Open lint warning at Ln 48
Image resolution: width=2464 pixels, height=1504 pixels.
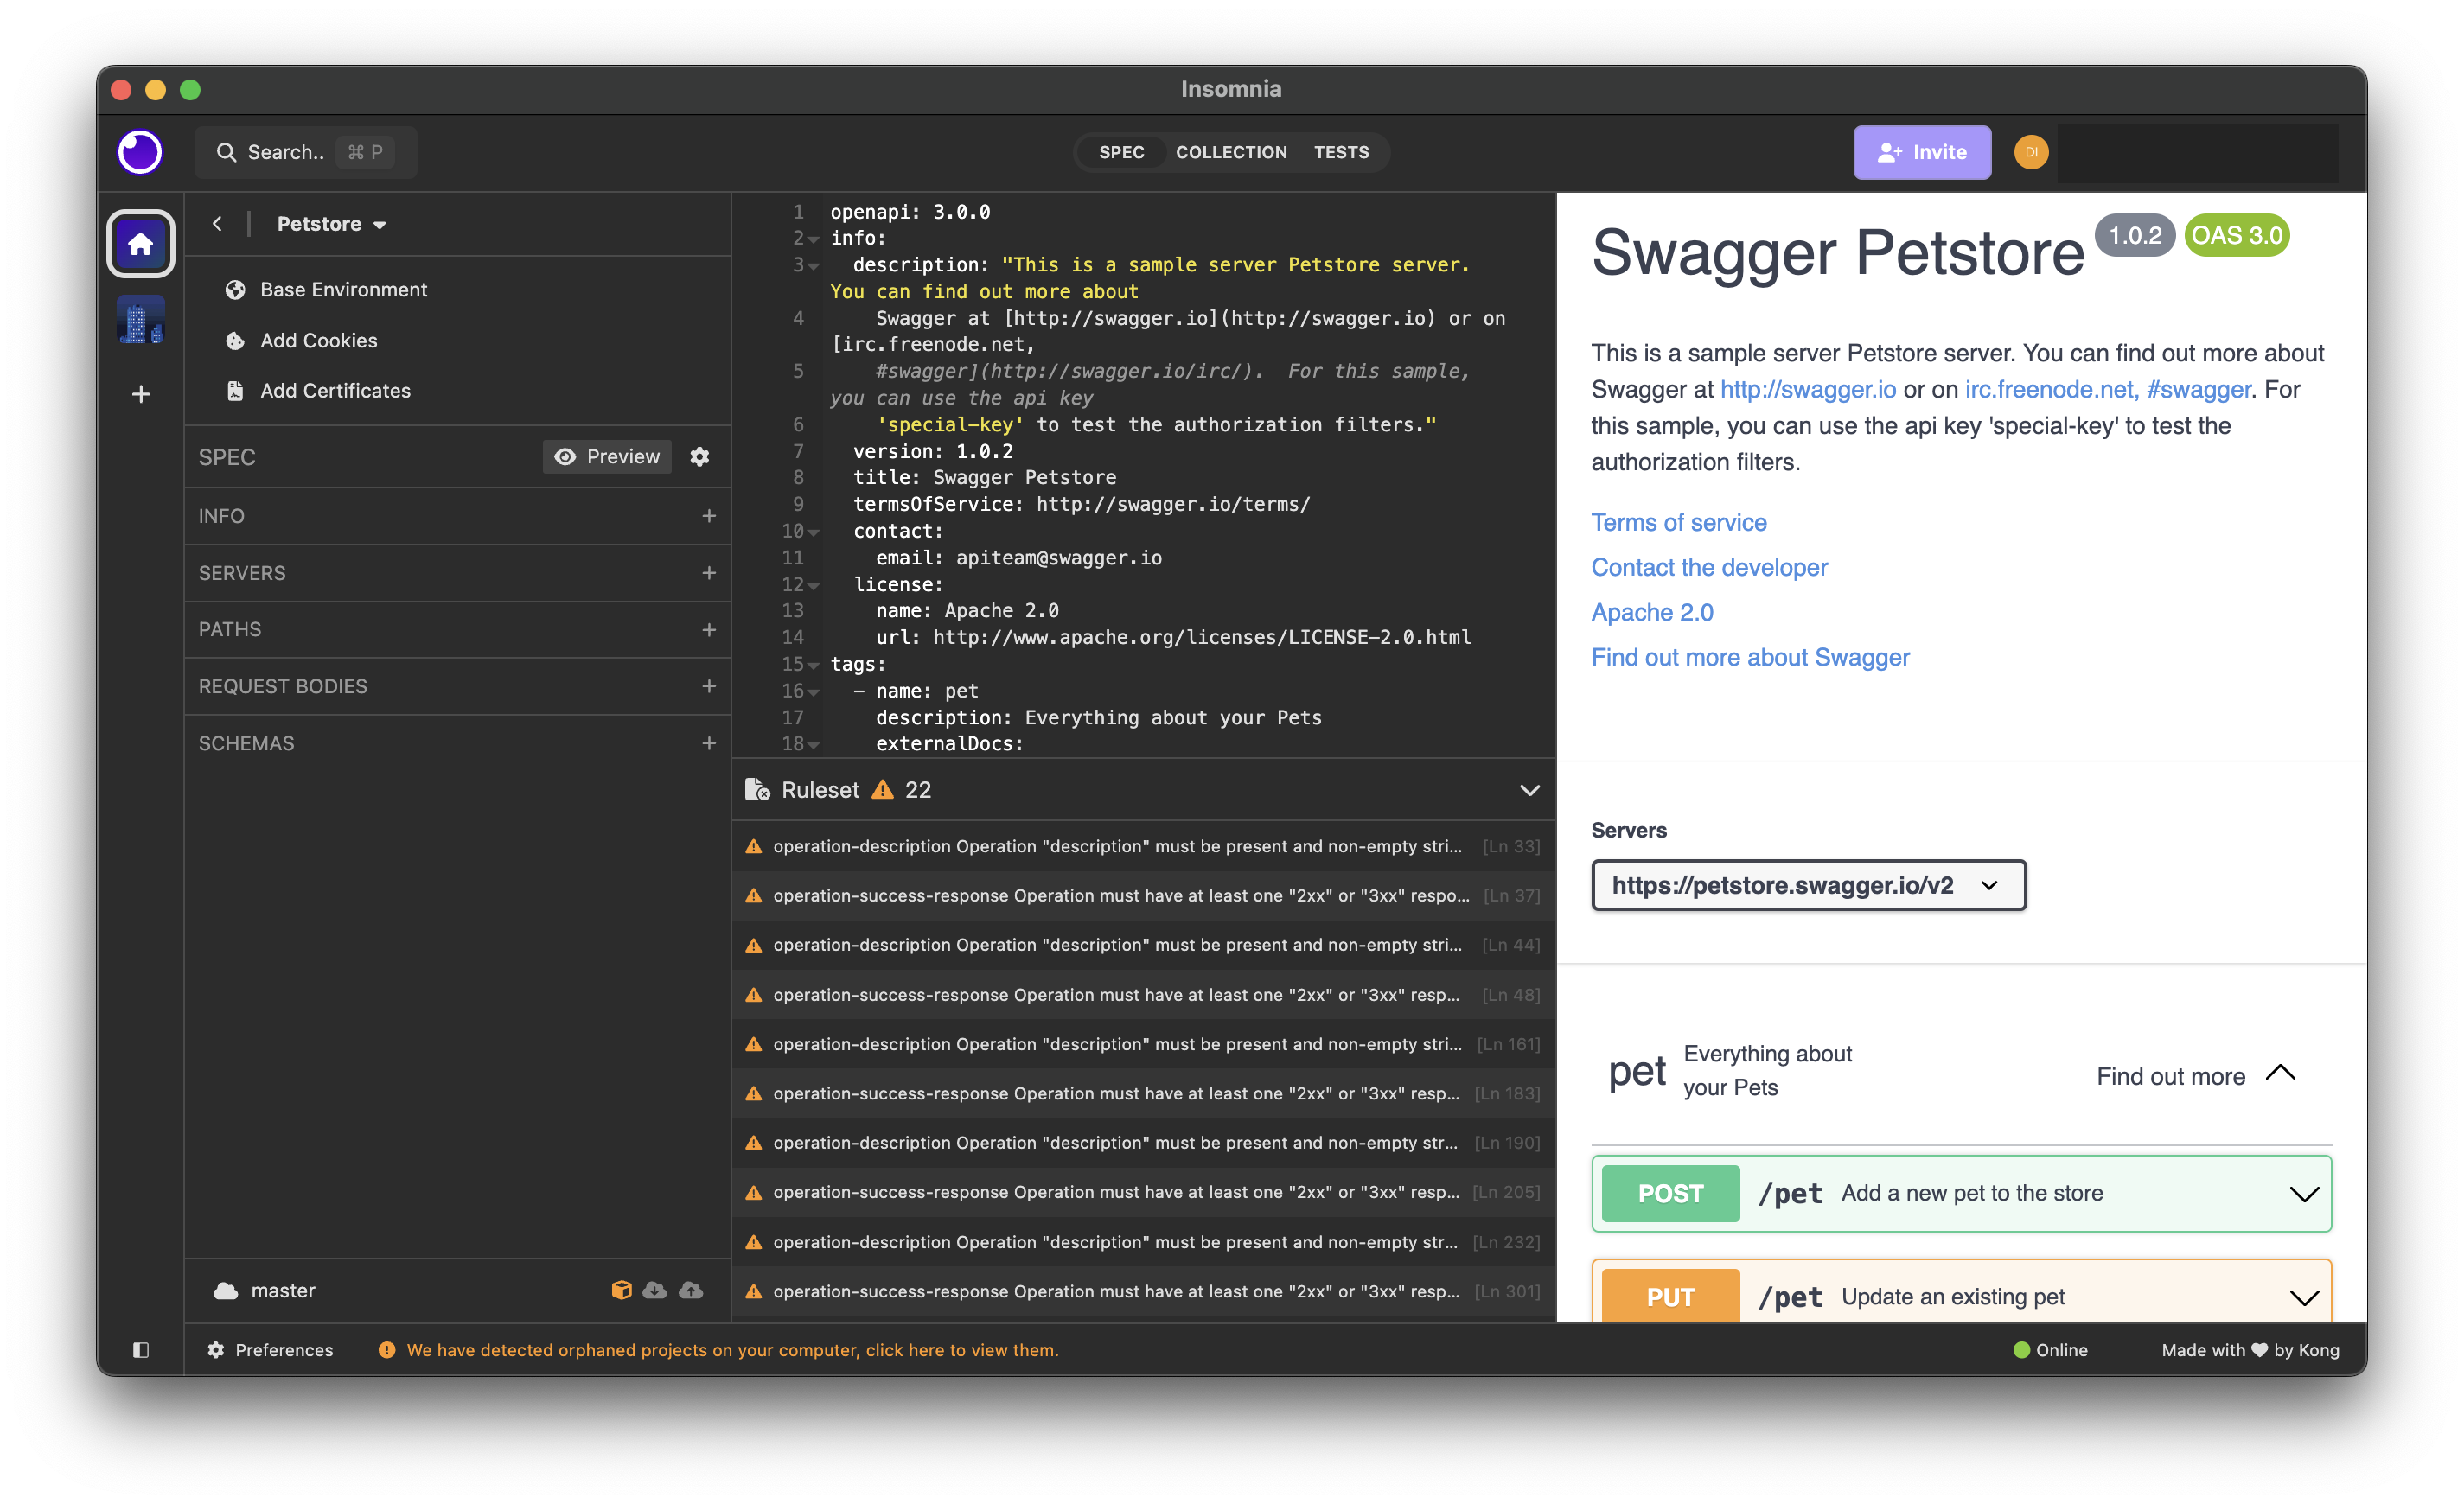pyautogui.click(x=1143, y=995)
